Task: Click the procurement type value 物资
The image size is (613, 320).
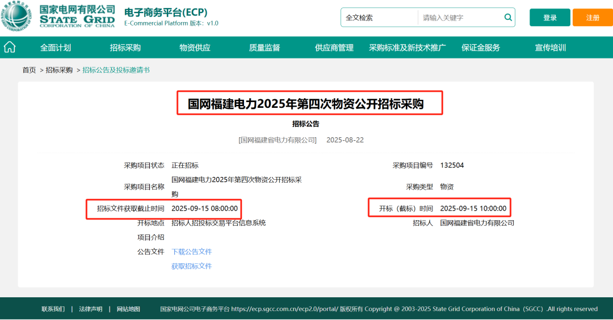Action: (x=447, y=187)
